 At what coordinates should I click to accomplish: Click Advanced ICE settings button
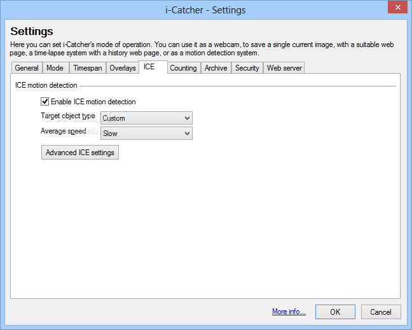tap(80, 153)
